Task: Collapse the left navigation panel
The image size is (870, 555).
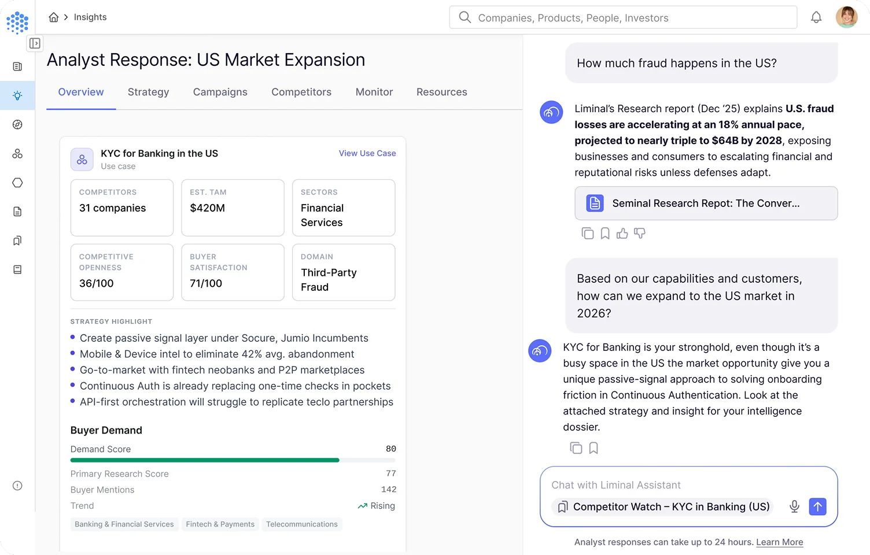Action: pyautogui.click(x=35, y=43)
